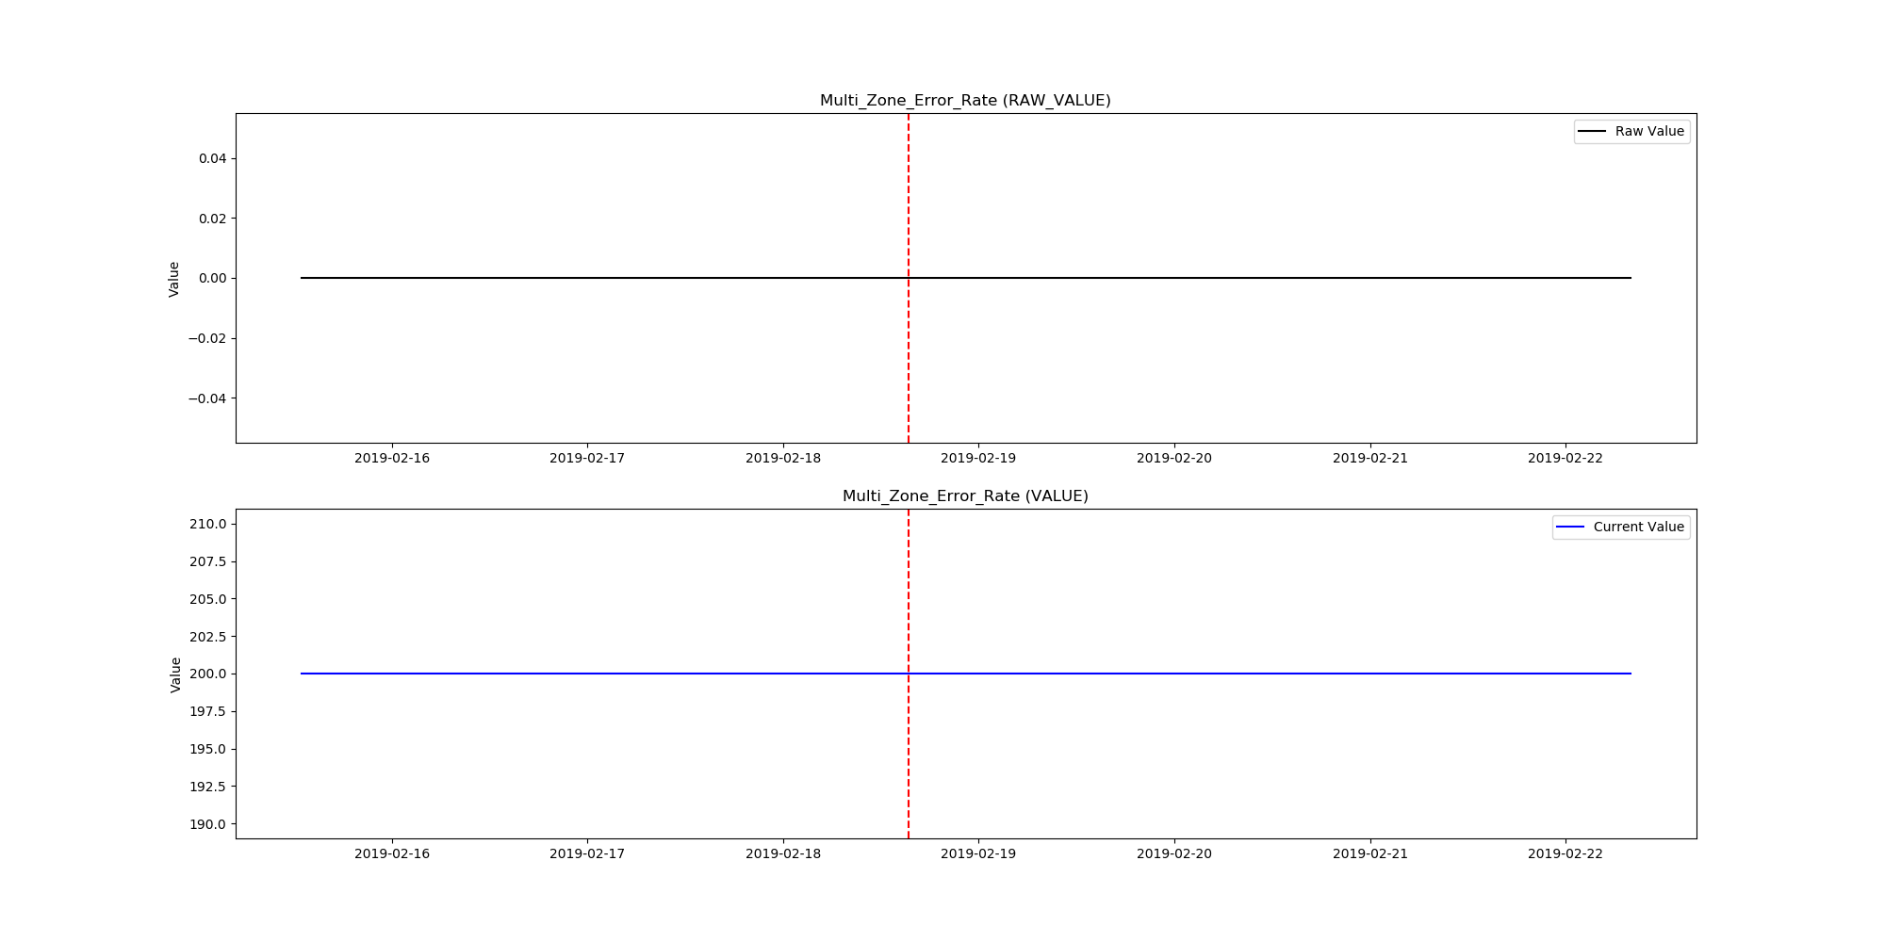Click the 207.5 tick label in bottom chart
1885x942 pixels.
coord(207,561)
